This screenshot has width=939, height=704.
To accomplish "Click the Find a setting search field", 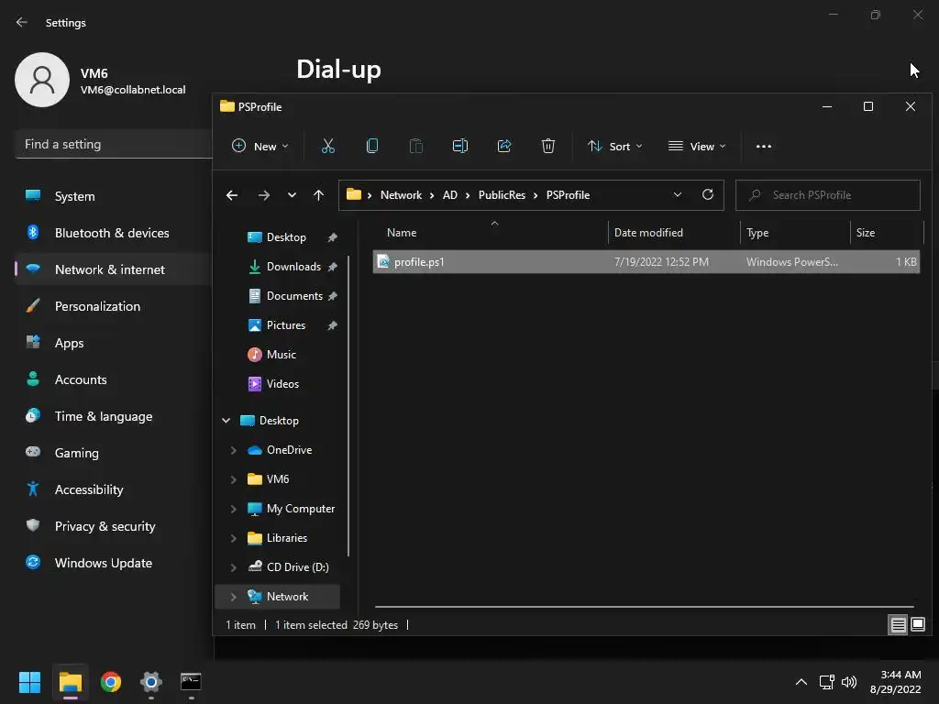I will [114, 144].
